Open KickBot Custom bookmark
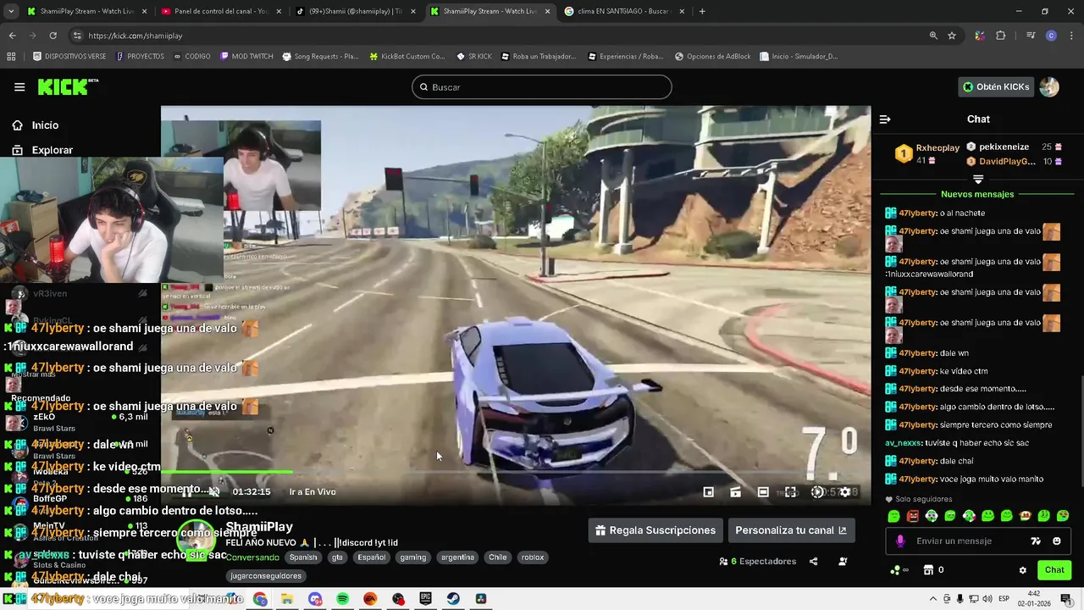Screen dimensions: 1084x610 (x=406, y=57)
